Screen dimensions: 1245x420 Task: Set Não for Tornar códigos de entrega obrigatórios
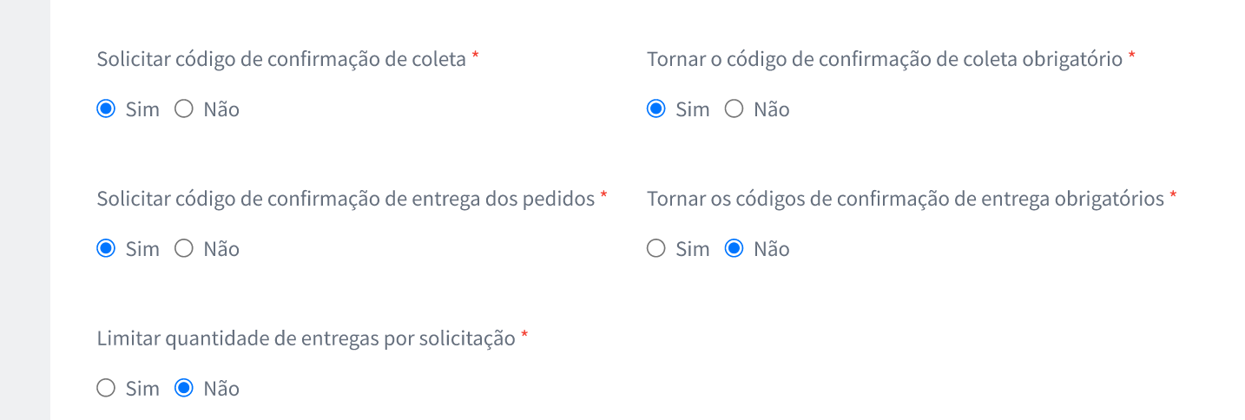click(x=734, y=249)
